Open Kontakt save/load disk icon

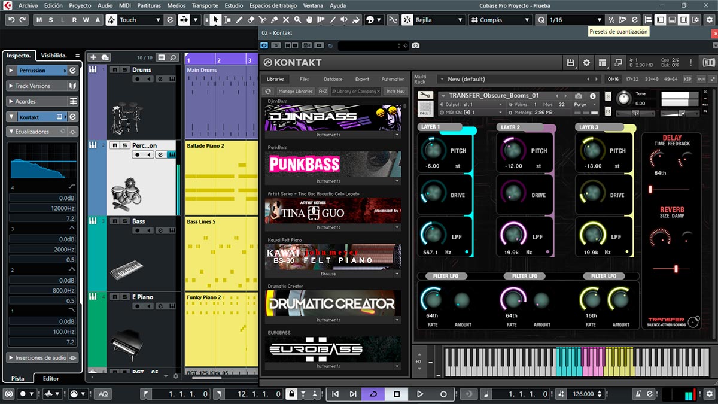tap(571, 62)
